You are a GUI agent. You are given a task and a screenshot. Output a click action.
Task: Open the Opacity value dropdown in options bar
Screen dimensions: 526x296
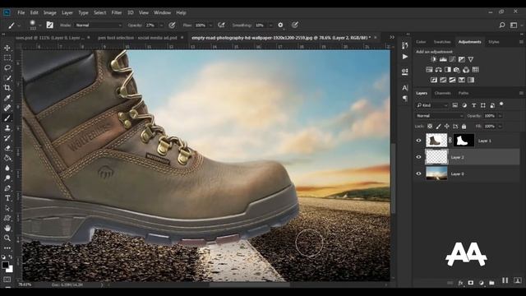161,25
